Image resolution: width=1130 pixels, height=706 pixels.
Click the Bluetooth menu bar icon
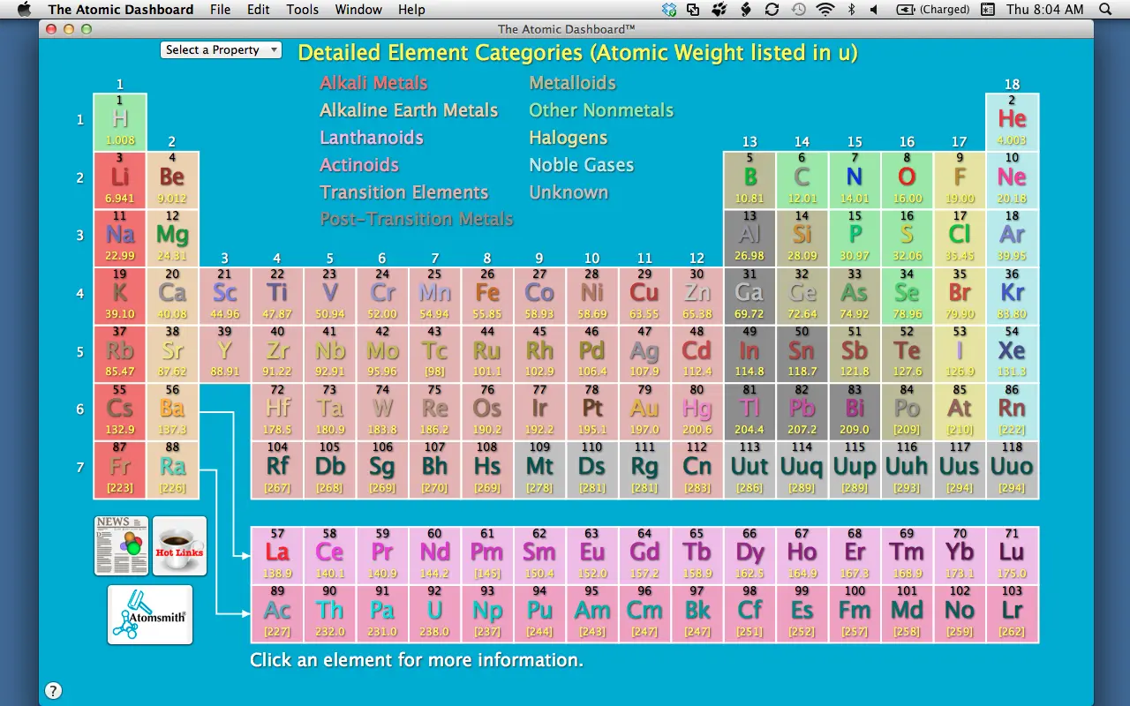click(851, 10)
